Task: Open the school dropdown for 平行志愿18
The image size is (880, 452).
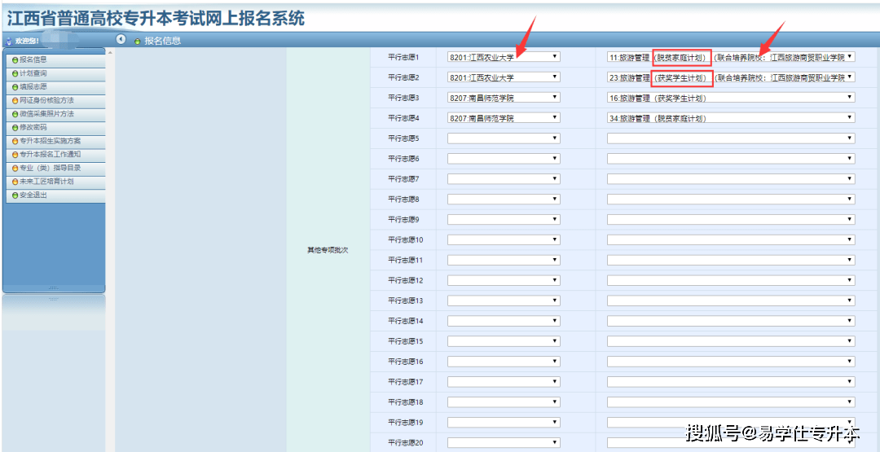Action: pyautogui.click(x=504, y=402)
